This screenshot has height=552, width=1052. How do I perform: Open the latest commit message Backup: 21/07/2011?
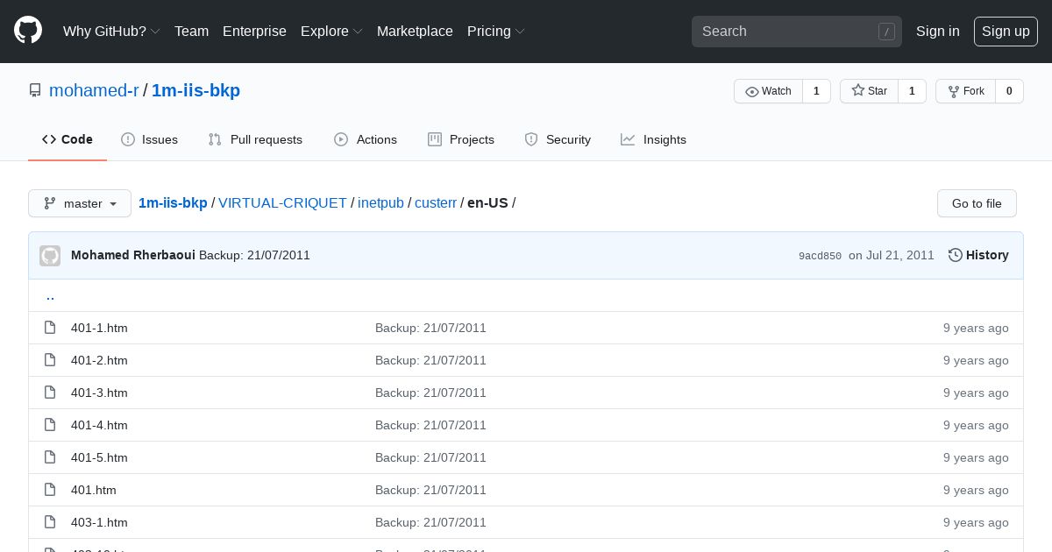(254, 255)
